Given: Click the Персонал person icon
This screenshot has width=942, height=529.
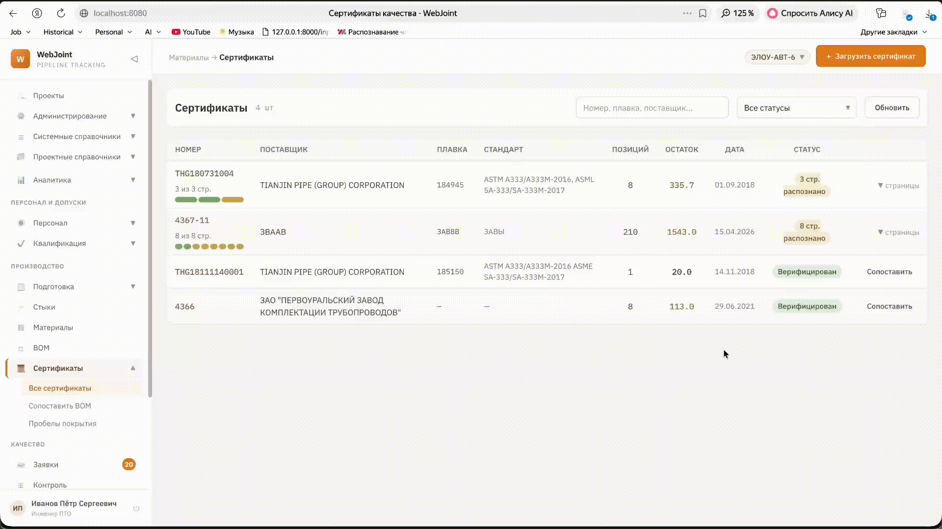Looking at the screenshot, I should [x=21, y=223].
